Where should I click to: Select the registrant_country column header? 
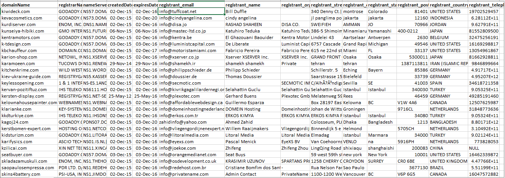coord(448,5)
